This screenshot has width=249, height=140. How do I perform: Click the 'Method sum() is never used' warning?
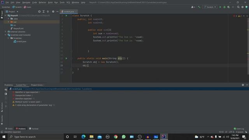27,102
